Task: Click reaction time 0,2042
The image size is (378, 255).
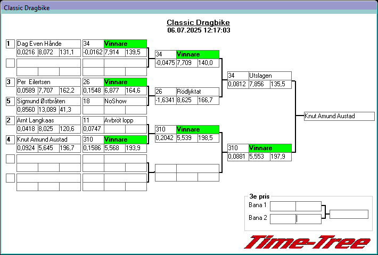Action: 166,138
